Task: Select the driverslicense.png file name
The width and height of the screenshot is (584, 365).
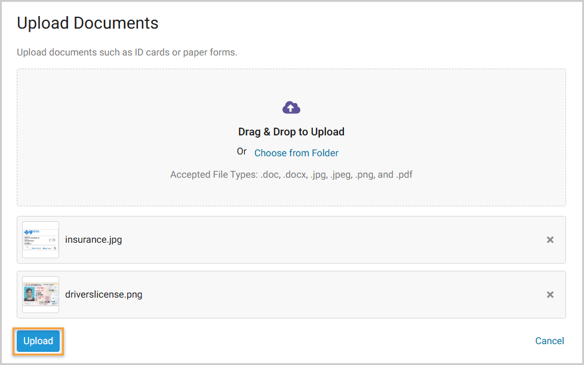Action: point(104,295)
